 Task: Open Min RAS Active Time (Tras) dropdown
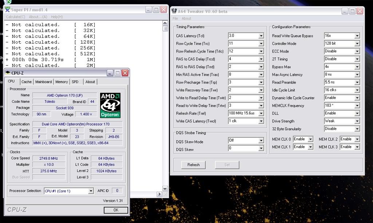(x=261, y=75)
